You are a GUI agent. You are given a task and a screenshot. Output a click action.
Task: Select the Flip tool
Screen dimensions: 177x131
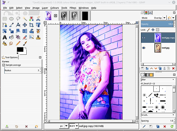point(25,31)
